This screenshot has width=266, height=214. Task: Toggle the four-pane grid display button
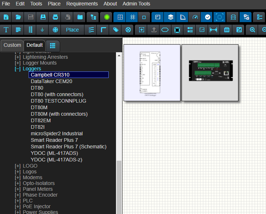[120, 17]
